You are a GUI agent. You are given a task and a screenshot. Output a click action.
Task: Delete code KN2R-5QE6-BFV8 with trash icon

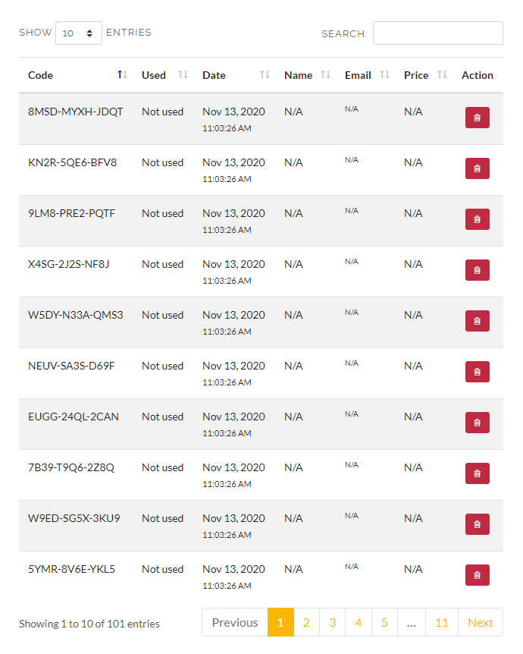pos(478,168)
